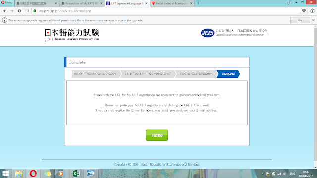The height and width of the screenshot is (178, 317).
Task: Click the network signal tray icon
Action: 279,174
